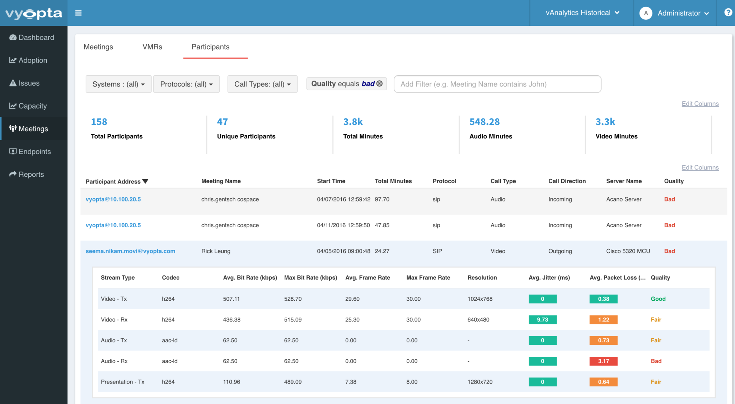735x404 pixels.
Task: Open the Systems filter dropdown
Action: point(118,84)
